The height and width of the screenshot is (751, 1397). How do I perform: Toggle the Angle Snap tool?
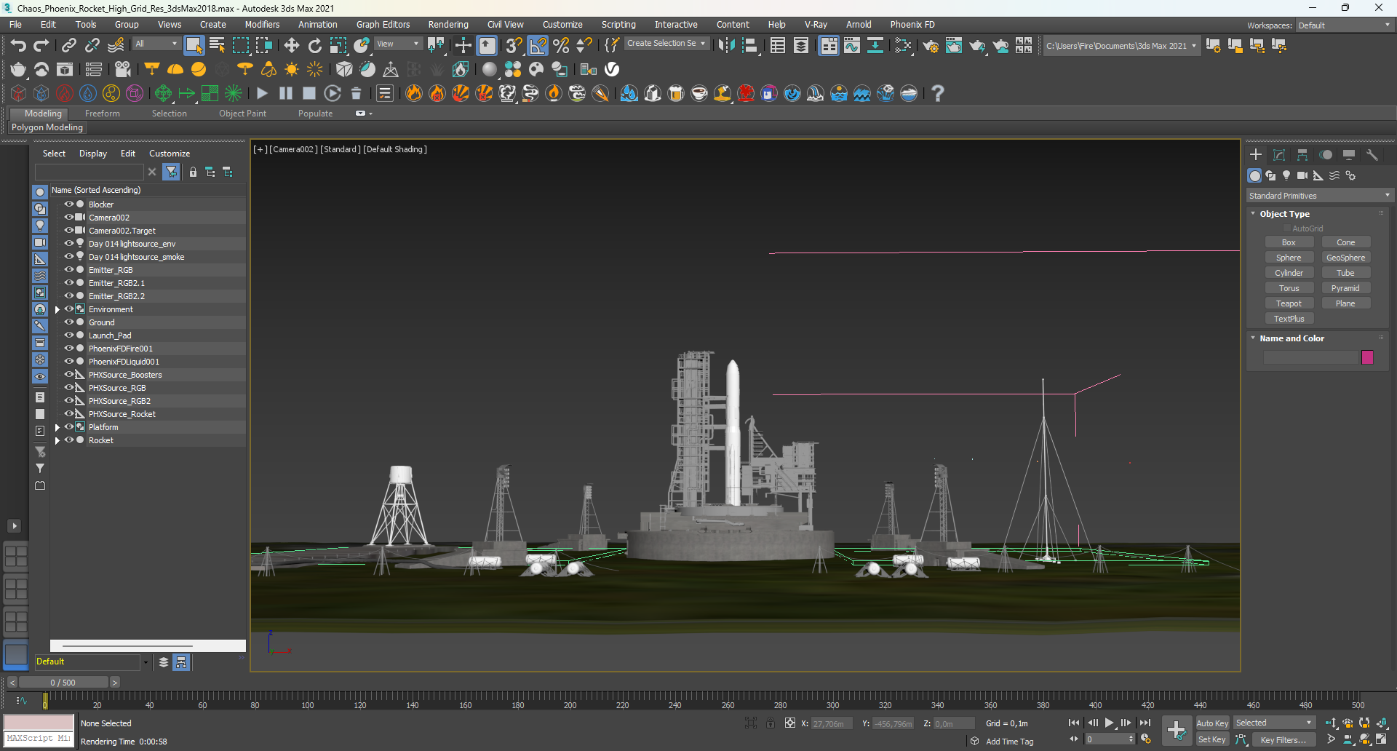[538, 46]
